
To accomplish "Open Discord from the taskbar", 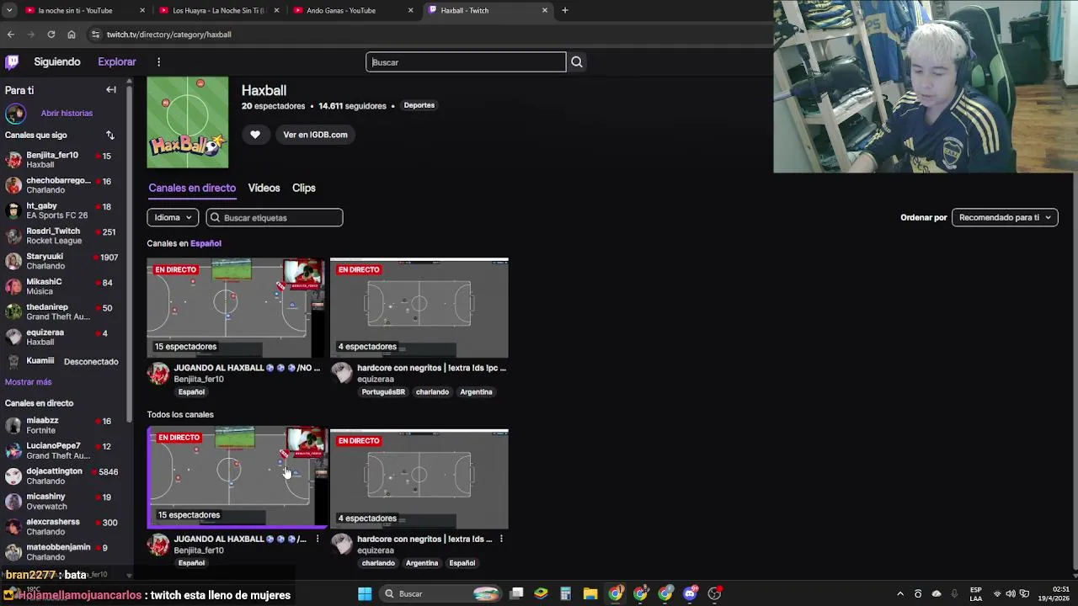I will click(x=691, y=593).
